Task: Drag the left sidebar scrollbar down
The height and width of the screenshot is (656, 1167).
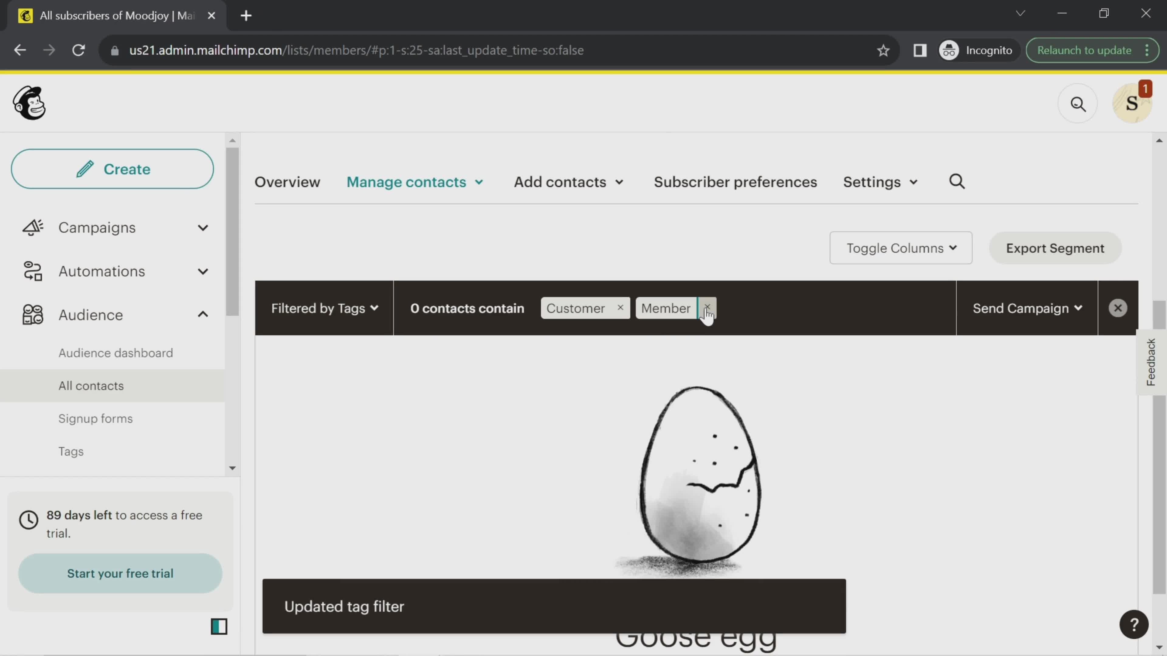Action: click(232, 468)
